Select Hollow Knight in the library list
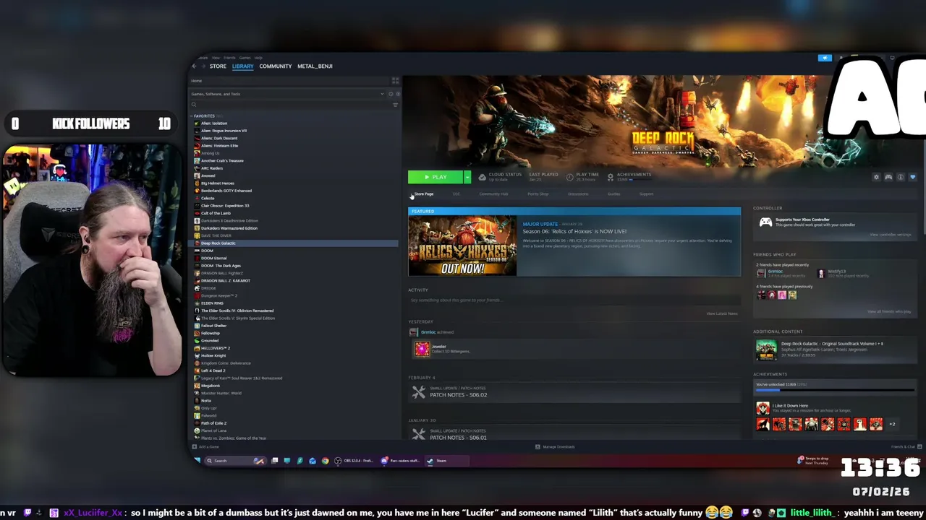This screenshot has width=926, height=520. tap(213, 355)
